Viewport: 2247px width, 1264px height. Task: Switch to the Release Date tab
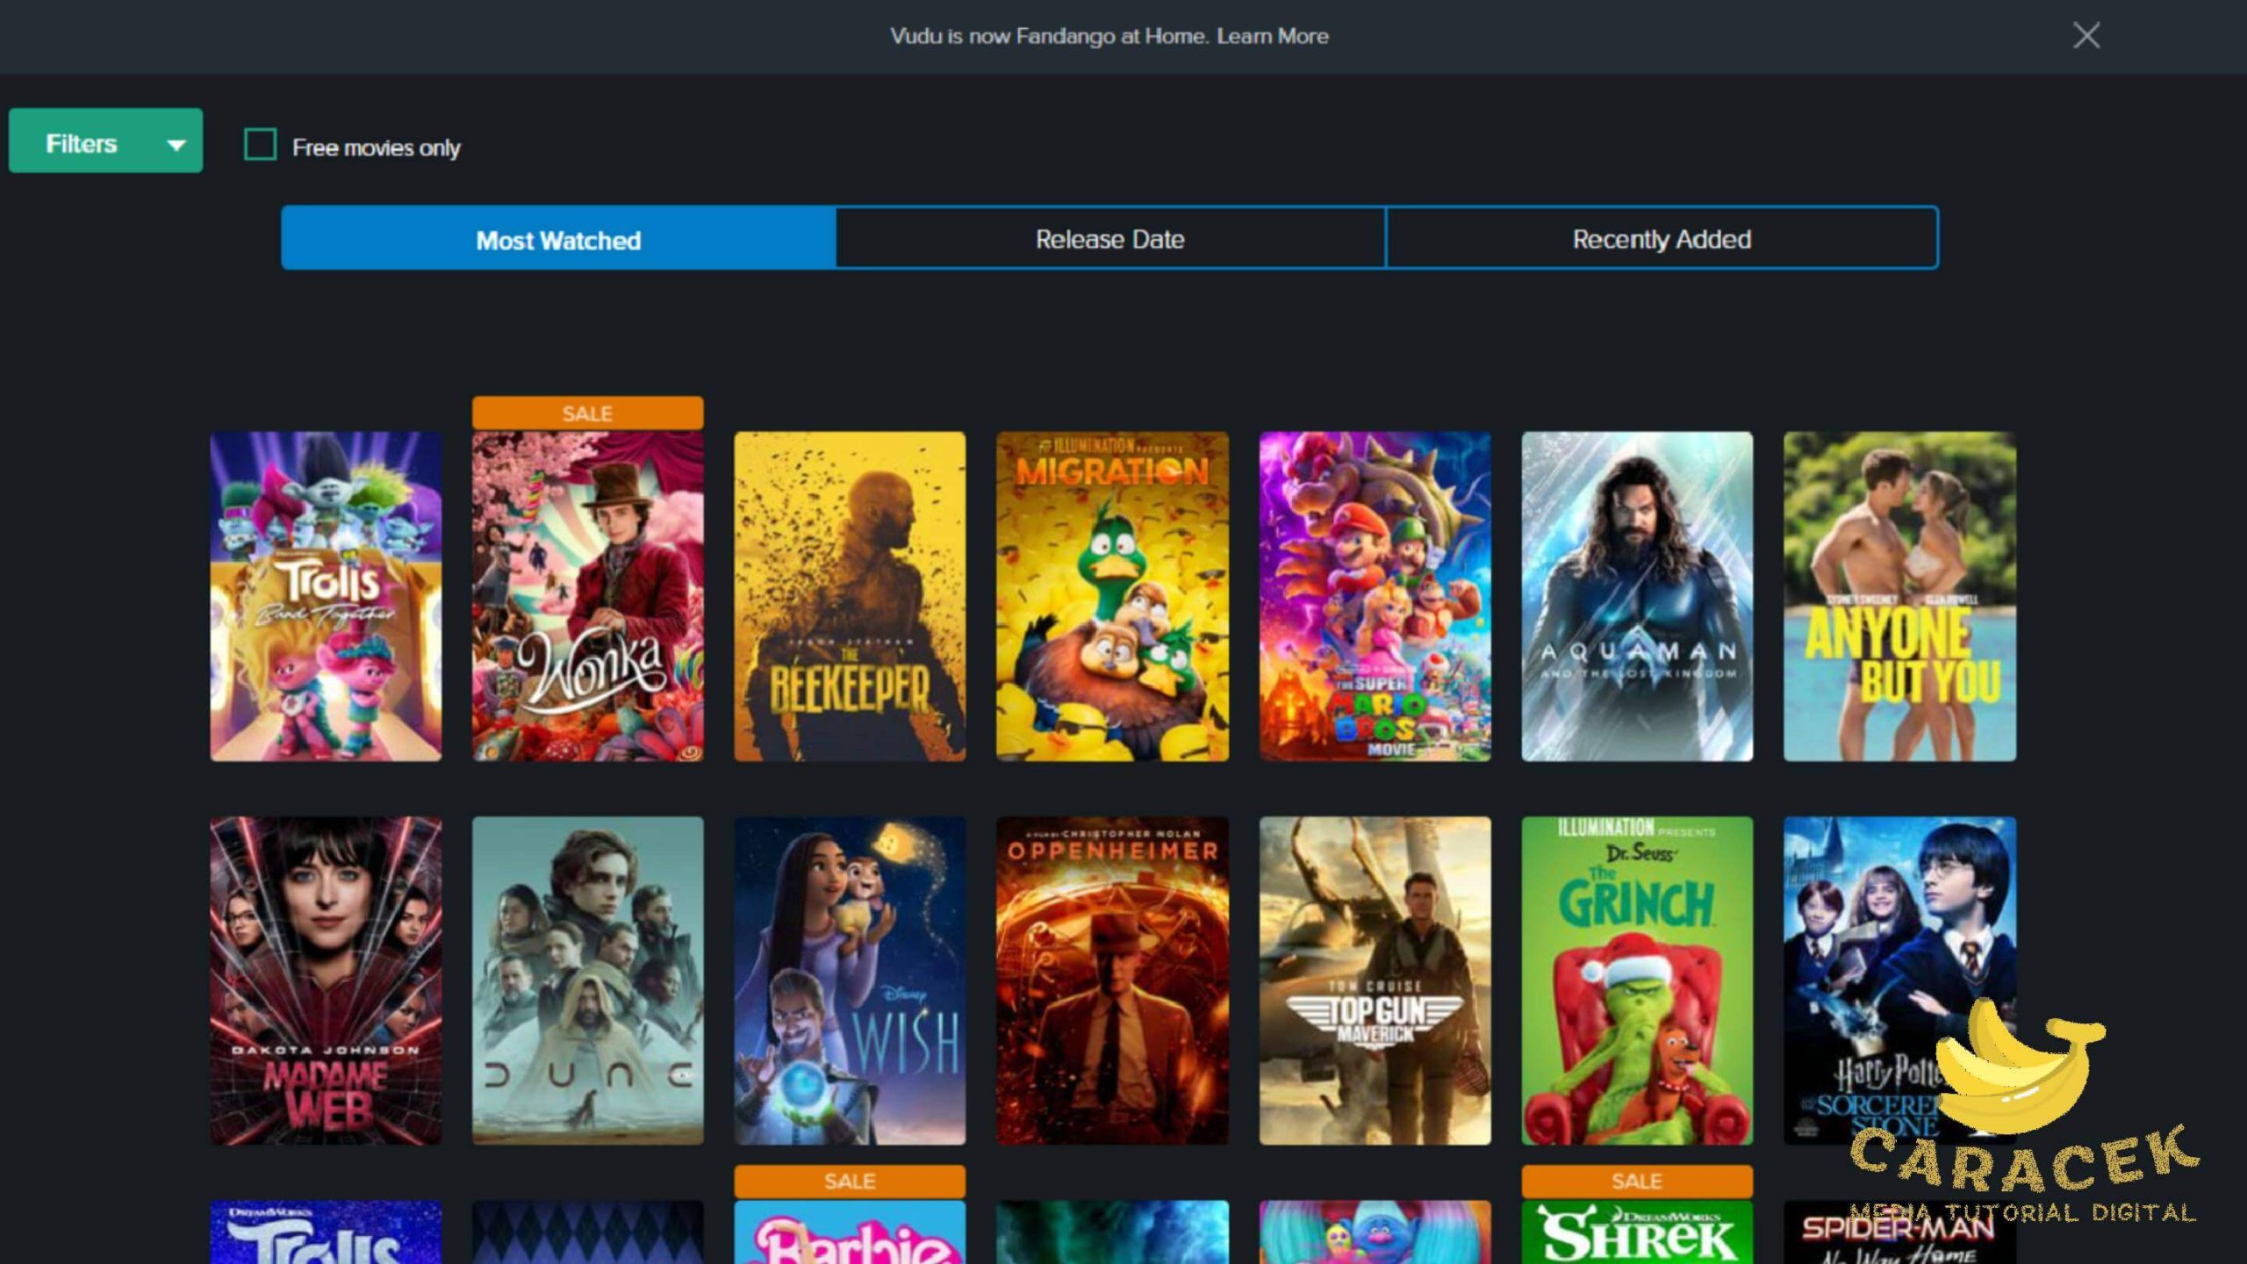1109,238
